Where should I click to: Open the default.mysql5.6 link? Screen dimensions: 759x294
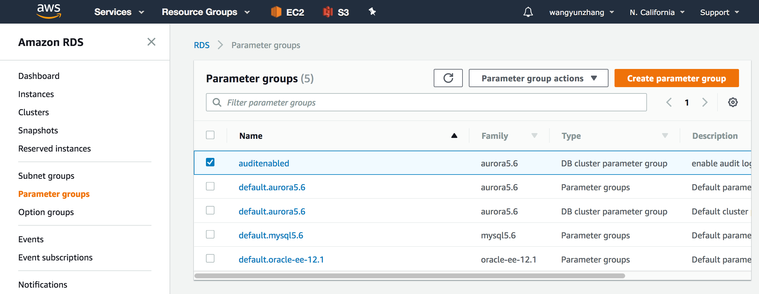point(271,235)
